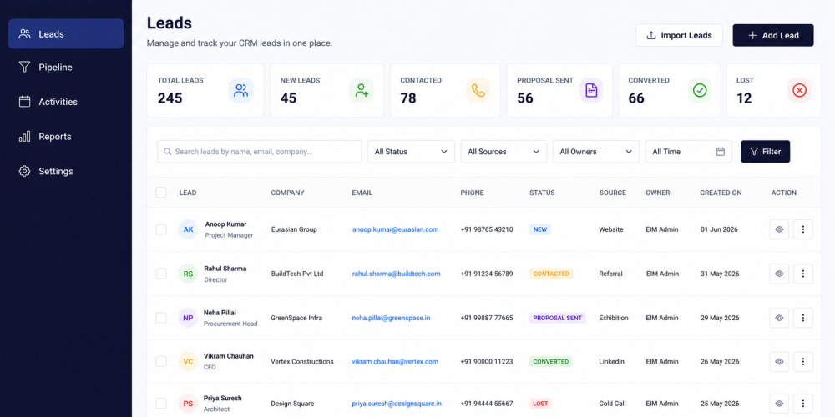Image resolution: width=835 pixels, height=417 pixels.
Task: View Vikram Chauhan lead with eye icon
Action: [779, 362]
